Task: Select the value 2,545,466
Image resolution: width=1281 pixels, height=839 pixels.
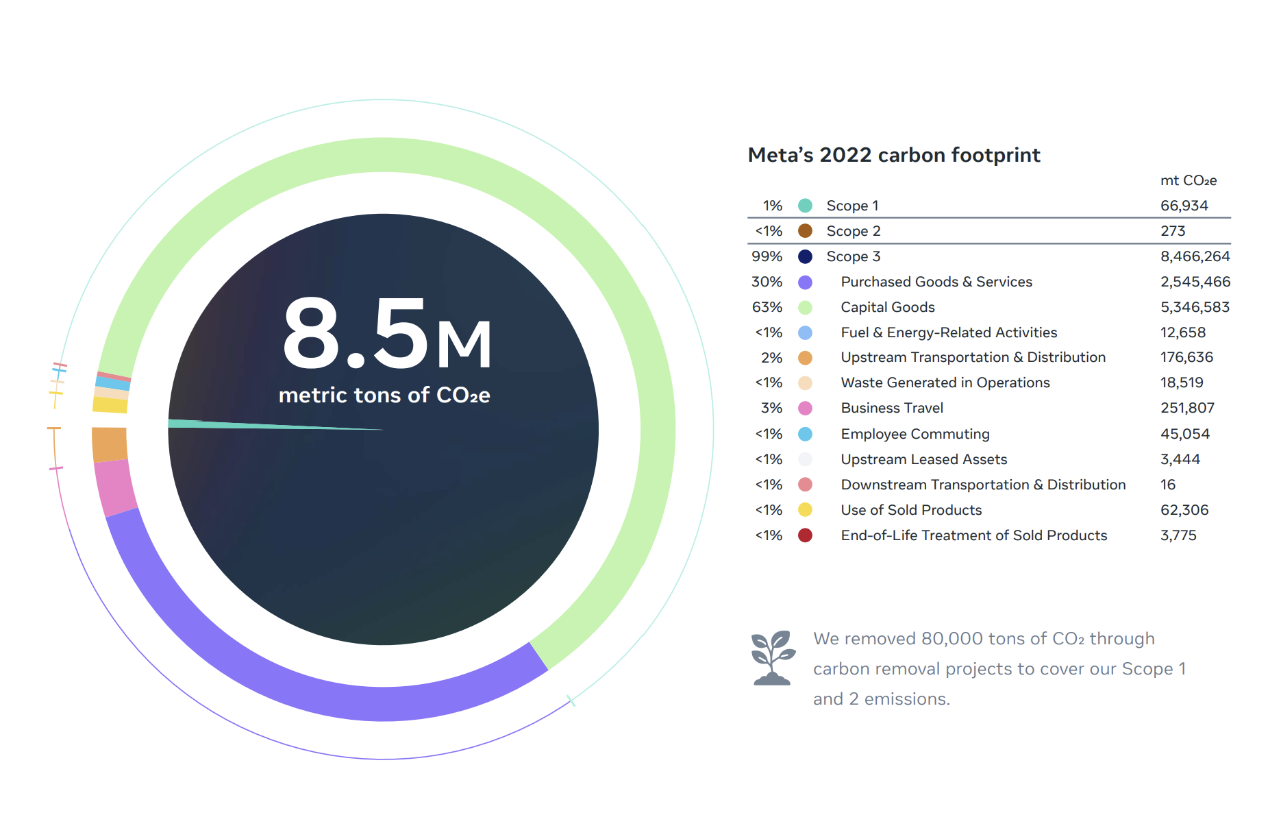Action: [1195, 282]
